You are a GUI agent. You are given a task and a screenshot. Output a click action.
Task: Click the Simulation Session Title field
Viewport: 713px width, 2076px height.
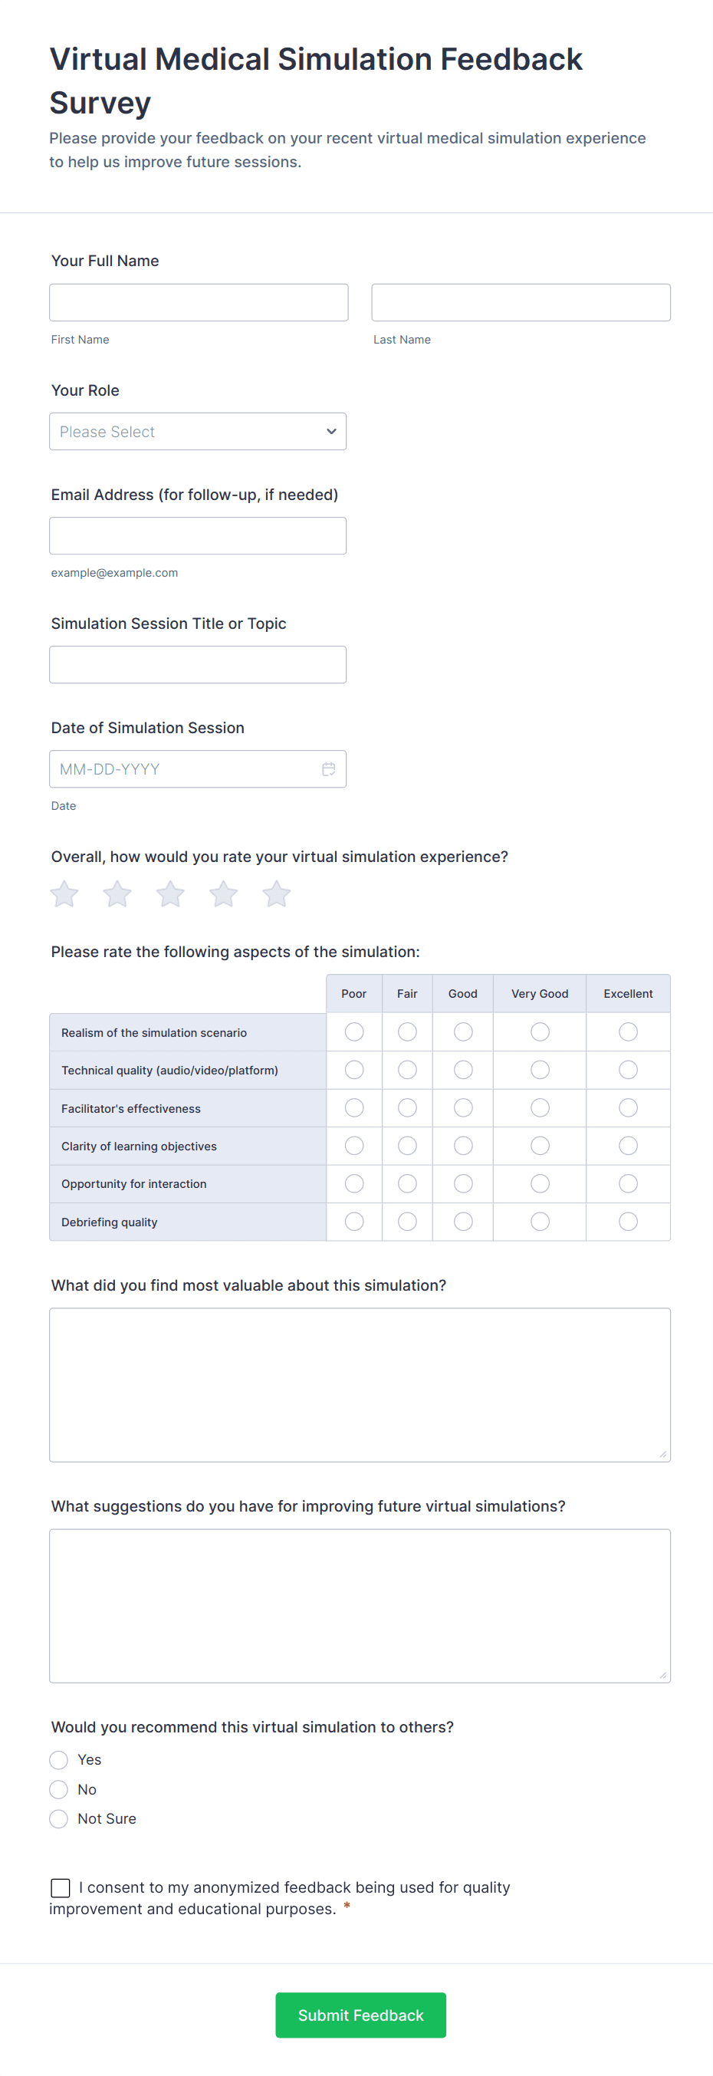197,665
